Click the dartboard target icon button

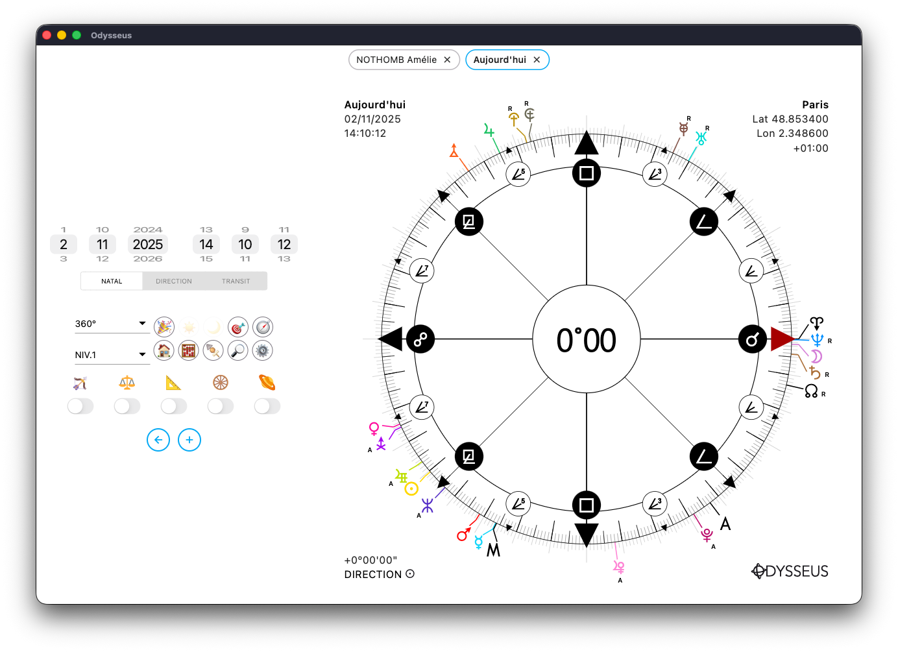238,327
